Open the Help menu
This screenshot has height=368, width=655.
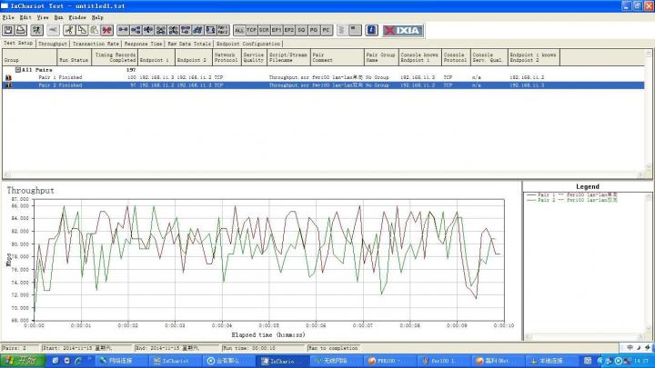pos(97,17)
